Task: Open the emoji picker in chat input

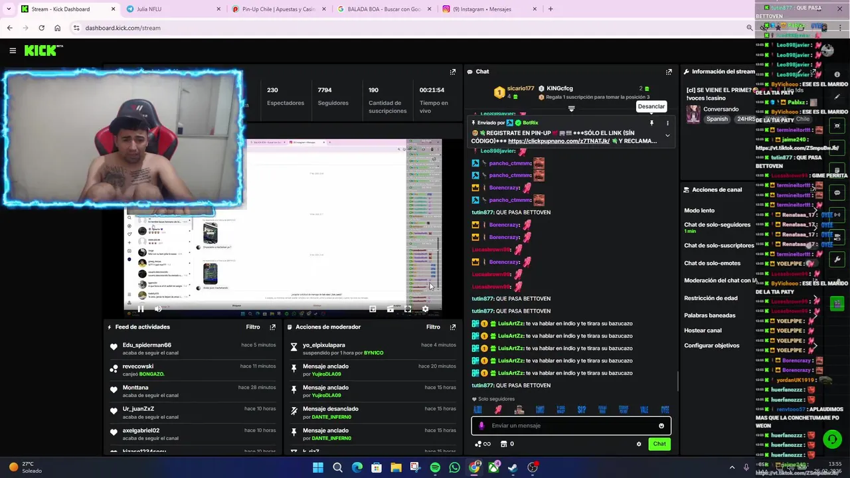Action: click(x=661, y=426)
